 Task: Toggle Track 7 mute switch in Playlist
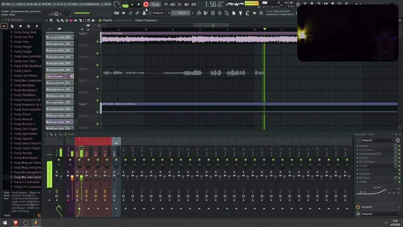[98, 112]
